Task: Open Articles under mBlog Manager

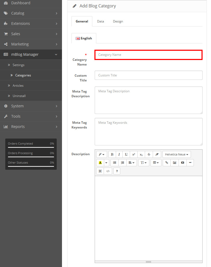Action: (18, 86)
